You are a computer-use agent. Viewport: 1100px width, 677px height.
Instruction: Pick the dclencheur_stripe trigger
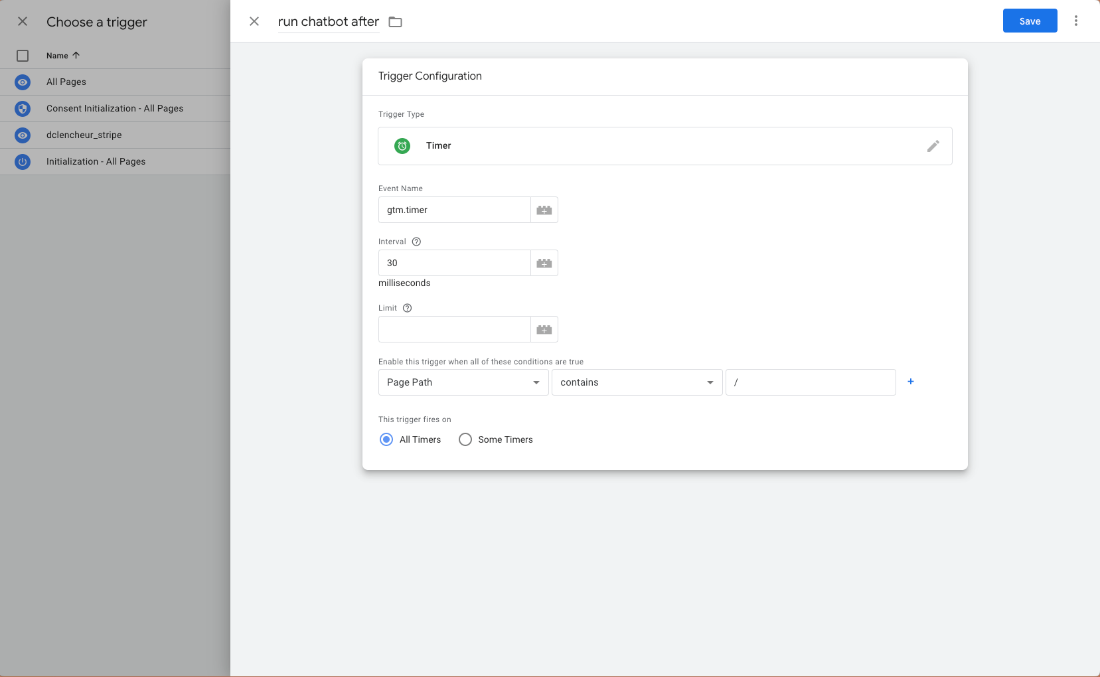[84, 135]
